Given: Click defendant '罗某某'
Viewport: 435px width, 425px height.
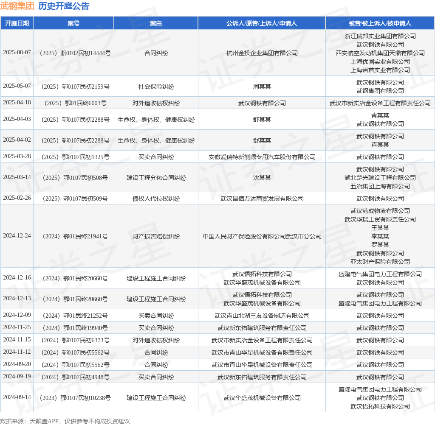Looking at the screenshot, I should (x=380, y=245).
